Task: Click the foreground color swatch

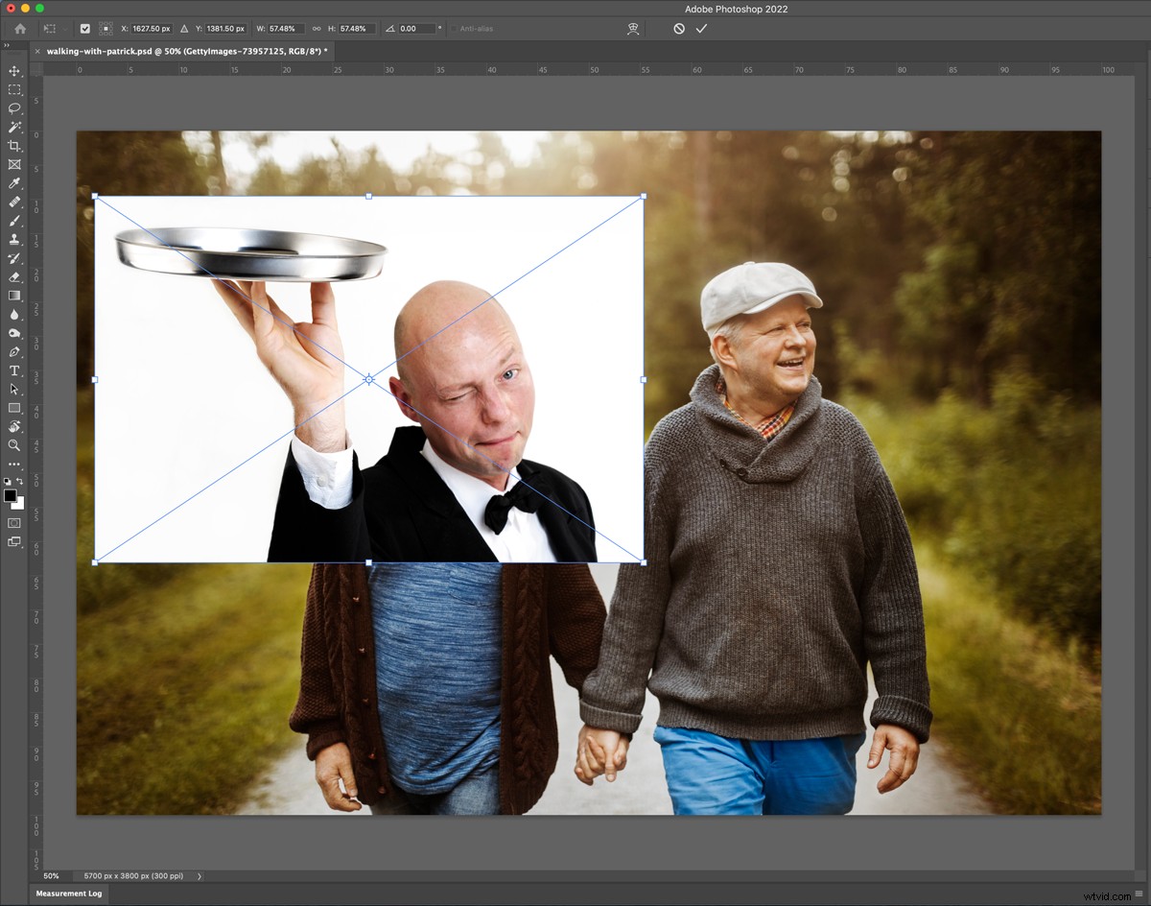Action: [x=12, y=493]
